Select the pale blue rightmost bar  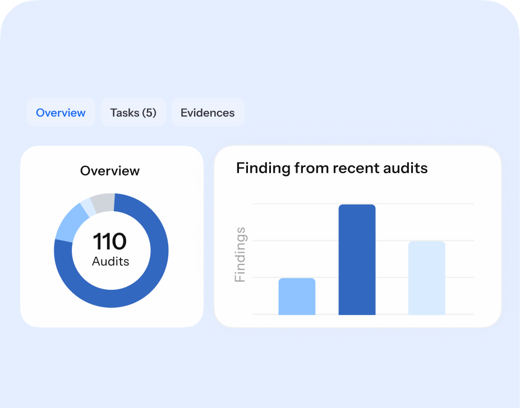click(427, 277)
